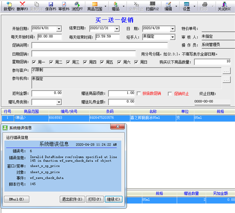This screenshot has height=213, width=235.
Task: Click the 系统错误信息 dialog title icon
Action: click(x=5, y=128)
